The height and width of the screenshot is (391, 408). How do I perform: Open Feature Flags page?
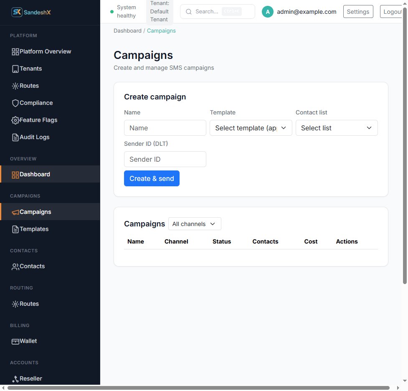50,120
